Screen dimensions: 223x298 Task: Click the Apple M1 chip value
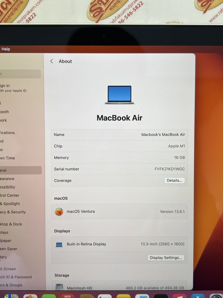pyautogui.click(x=176, y=146)
